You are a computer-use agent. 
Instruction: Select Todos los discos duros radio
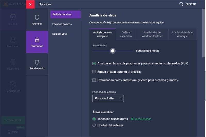click(94, 119)
